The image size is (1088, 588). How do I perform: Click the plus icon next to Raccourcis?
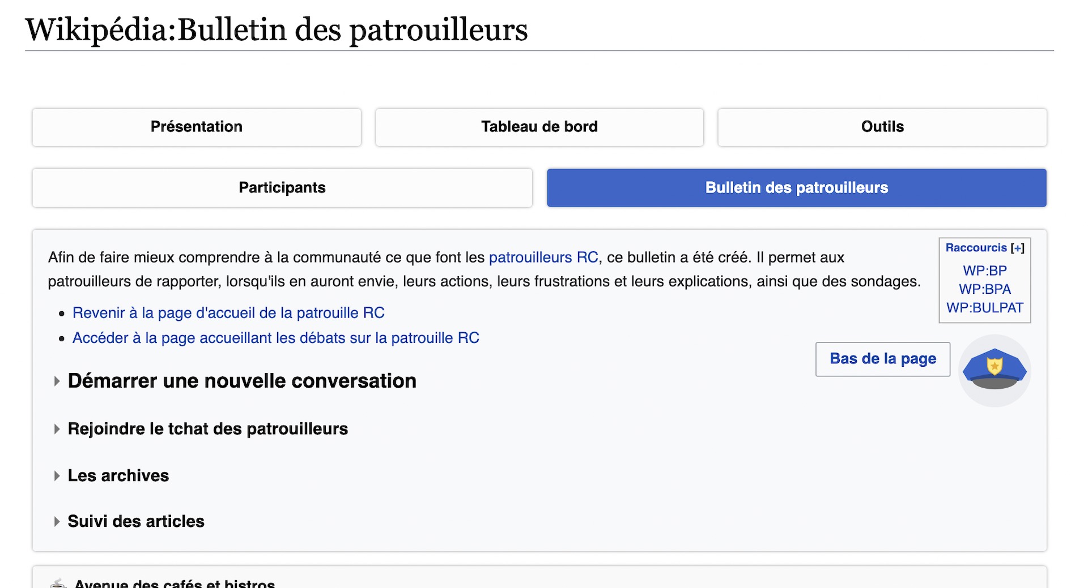coord(1018,248)
